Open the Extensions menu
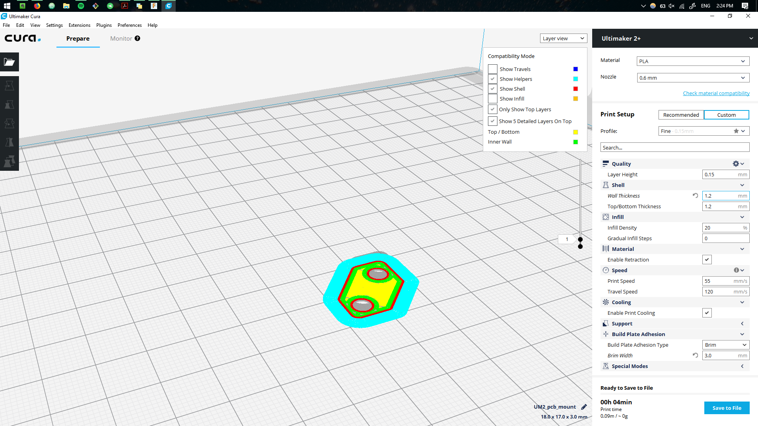758x426 pixels. pos(79,25)
